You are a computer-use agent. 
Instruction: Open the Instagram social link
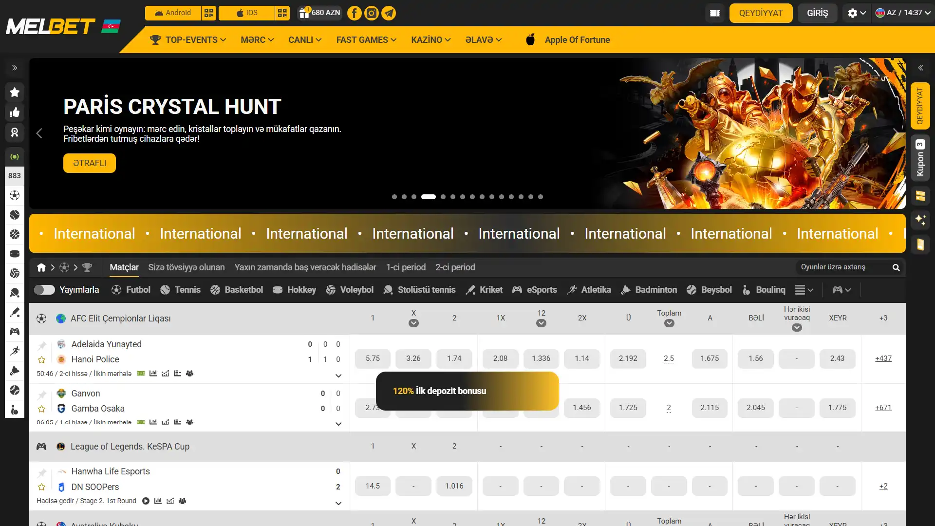point(371,13)
